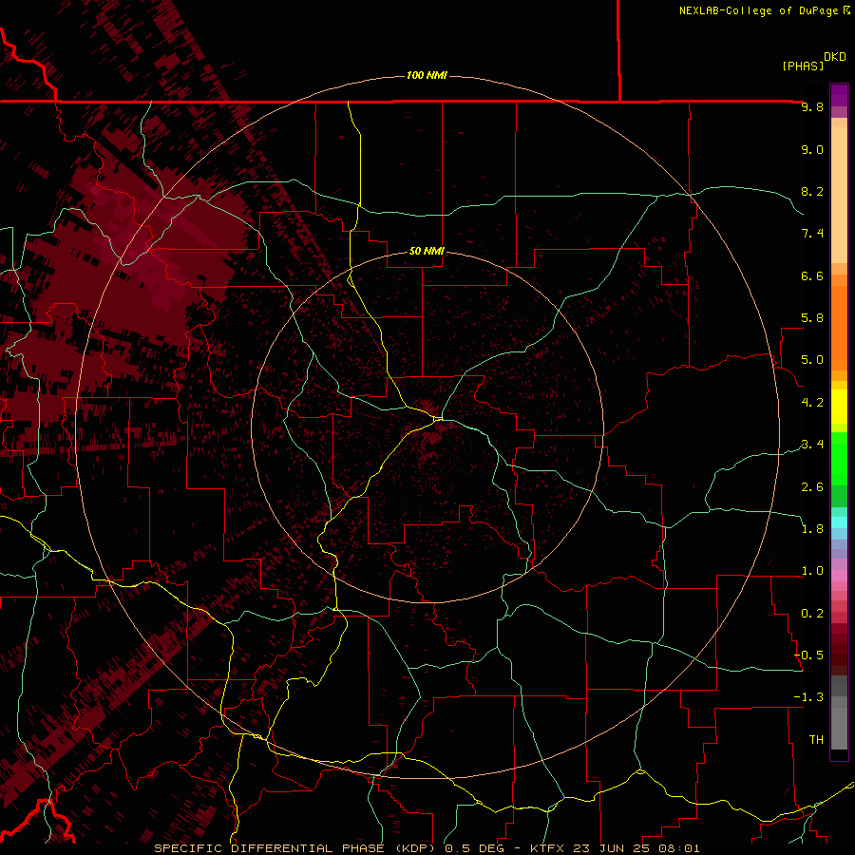Viewport: 855px width, 855px height.
Task: Click the 2.6 scale value
Action: tap(812, 486)
